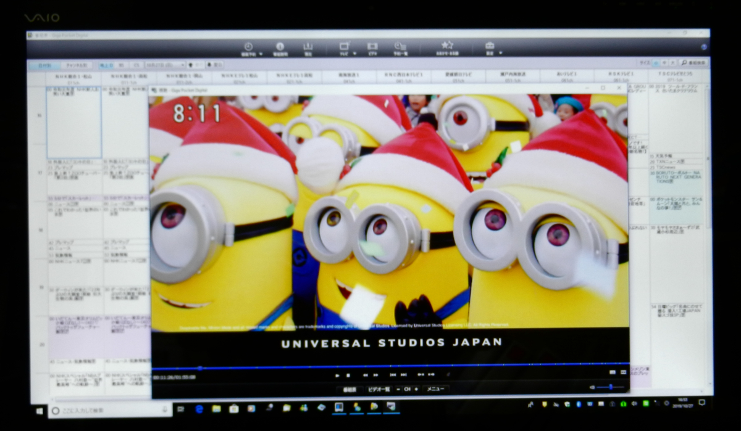Click the メニュー button in the player
This screenshot has width=741, height=431.
click(436, 389)
